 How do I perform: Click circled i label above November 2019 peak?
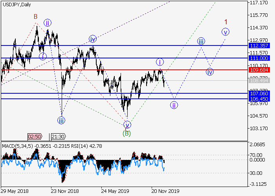[159, 62]
